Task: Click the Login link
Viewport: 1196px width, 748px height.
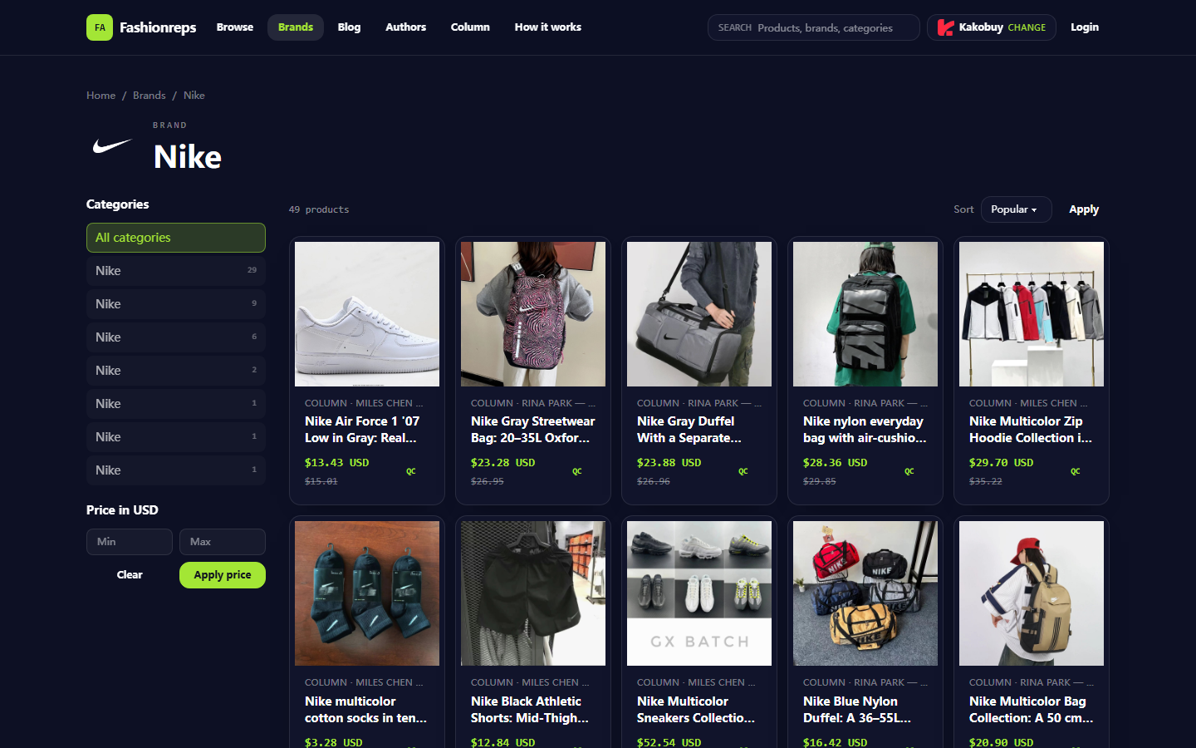Action: coord(1085,27)
